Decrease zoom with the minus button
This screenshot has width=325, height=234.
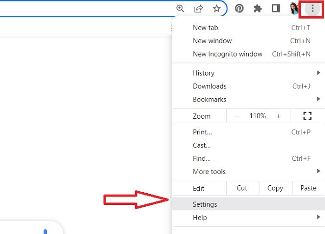236,116
